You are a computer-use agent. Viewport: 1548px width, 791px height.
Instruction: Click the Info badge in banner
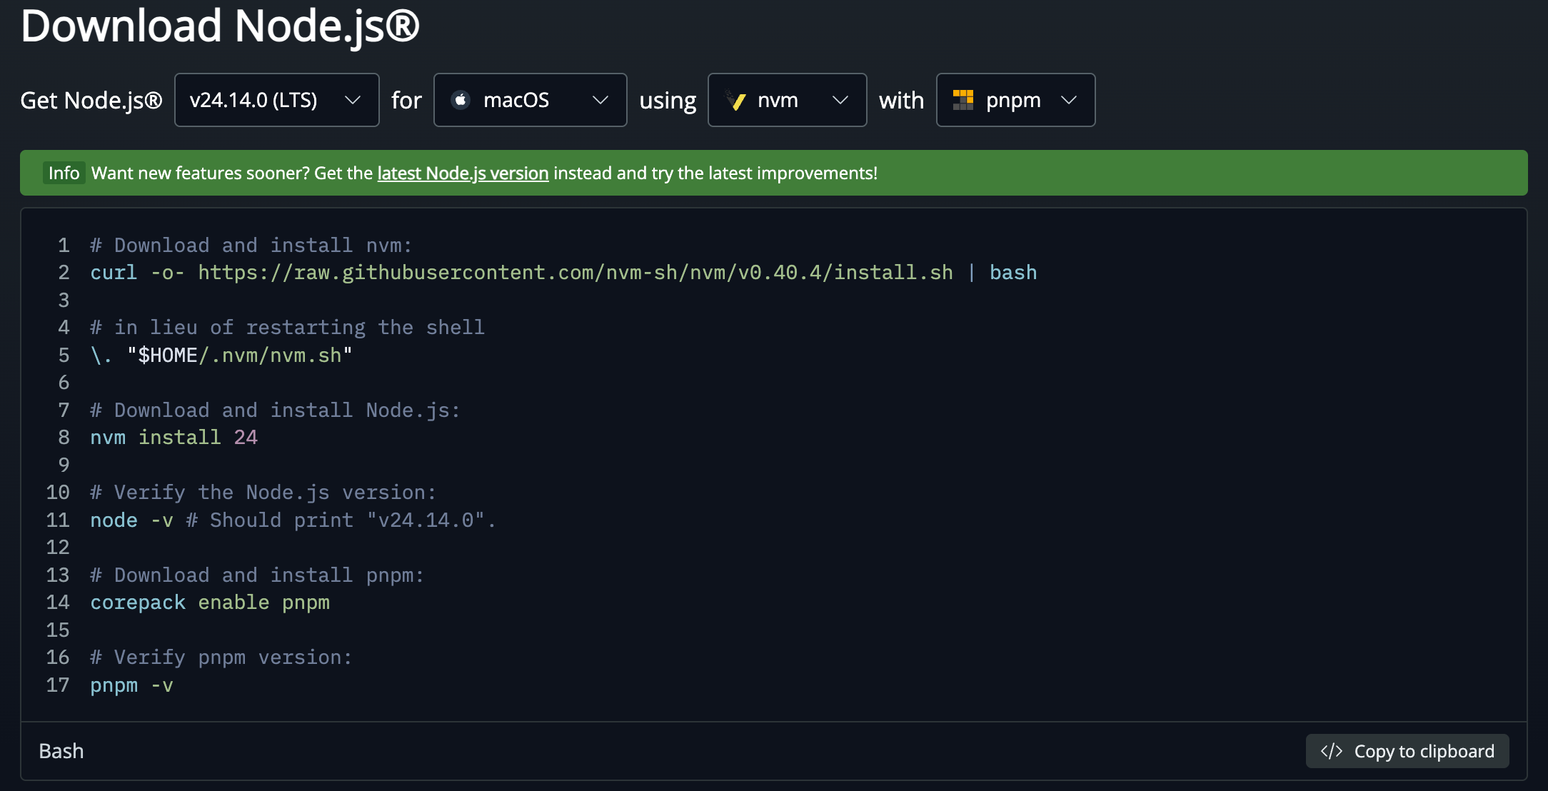(x=64, y=173)
